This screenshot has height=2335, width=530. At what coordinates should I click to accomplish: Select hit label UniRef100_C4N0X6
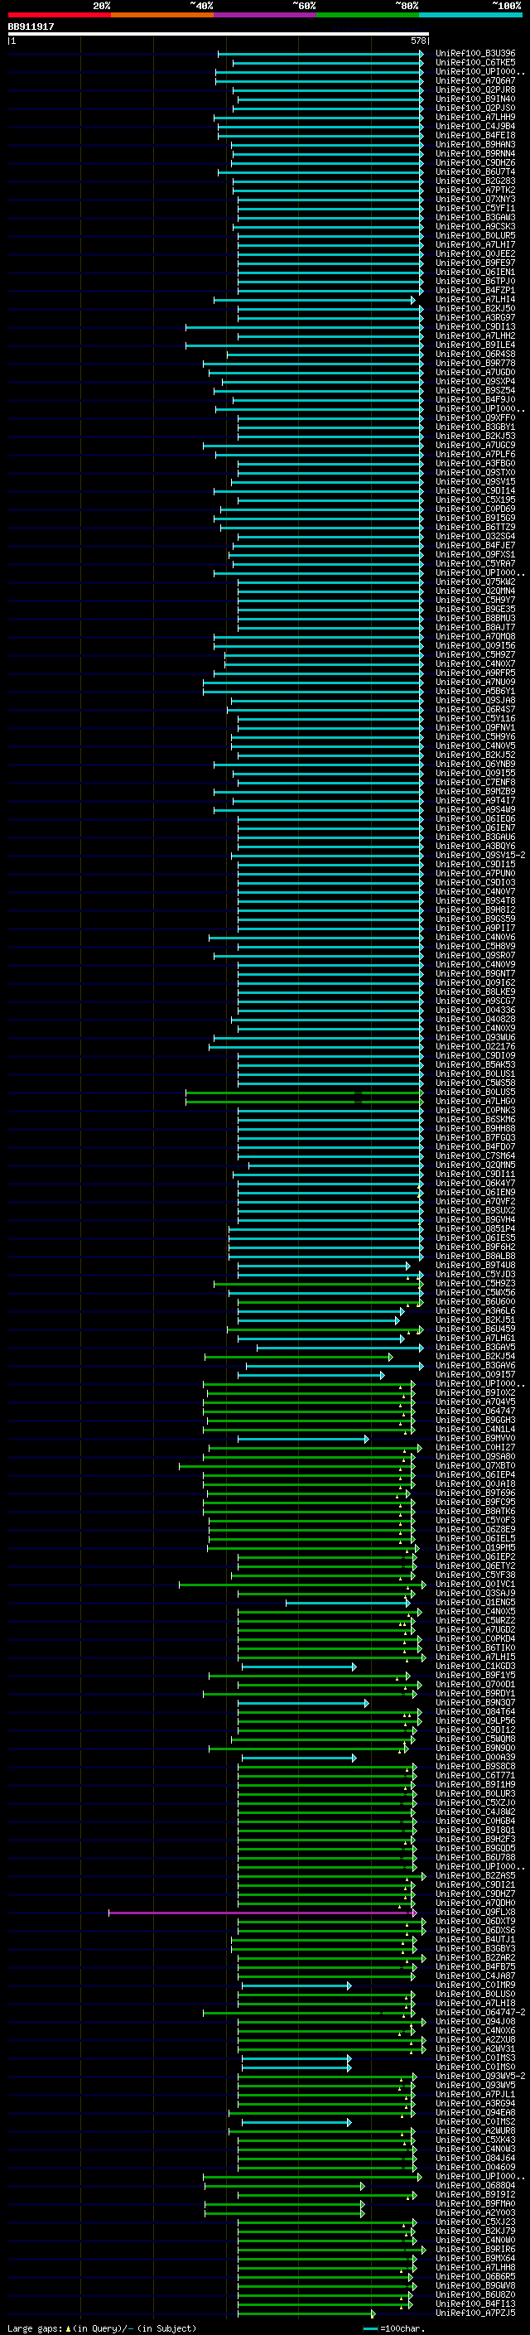pos(475,2029)
